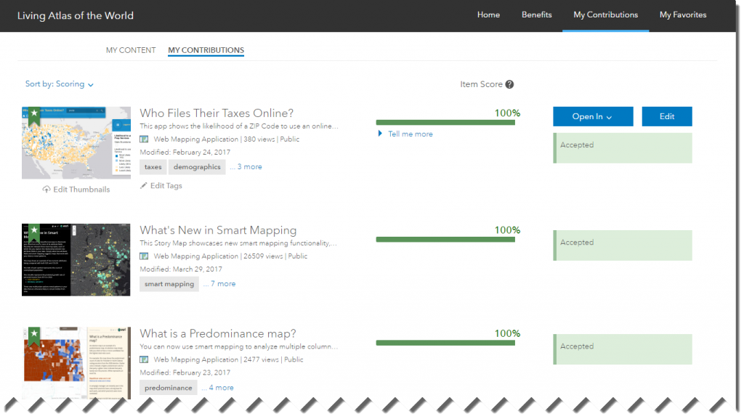Click the 'Modified: March 29, 2017' text
The width and height of the screenshot is (744, 419).
[181, 269]
